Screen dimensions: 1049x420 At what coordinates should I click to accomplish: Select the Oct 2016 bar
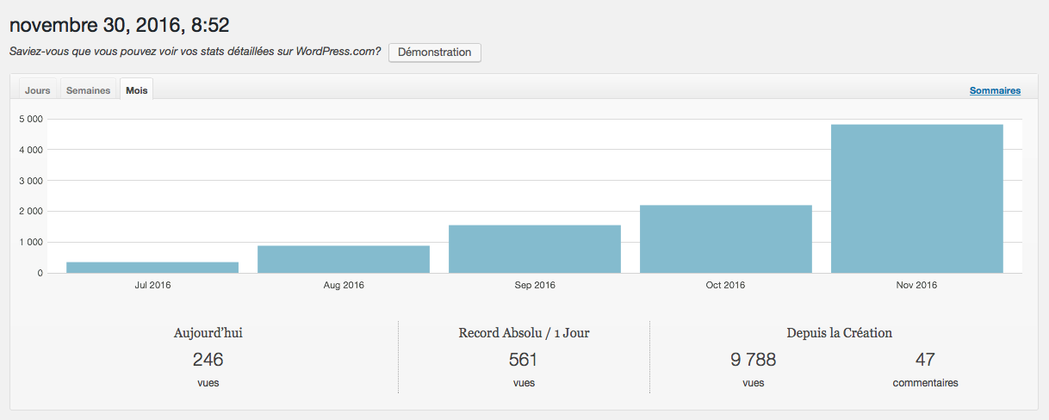click(726, 238)
